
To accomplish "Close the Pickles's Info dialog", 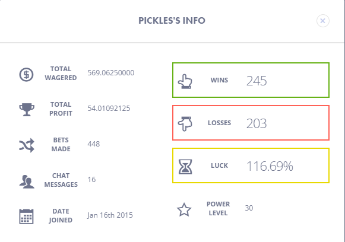I will [323, 21].
